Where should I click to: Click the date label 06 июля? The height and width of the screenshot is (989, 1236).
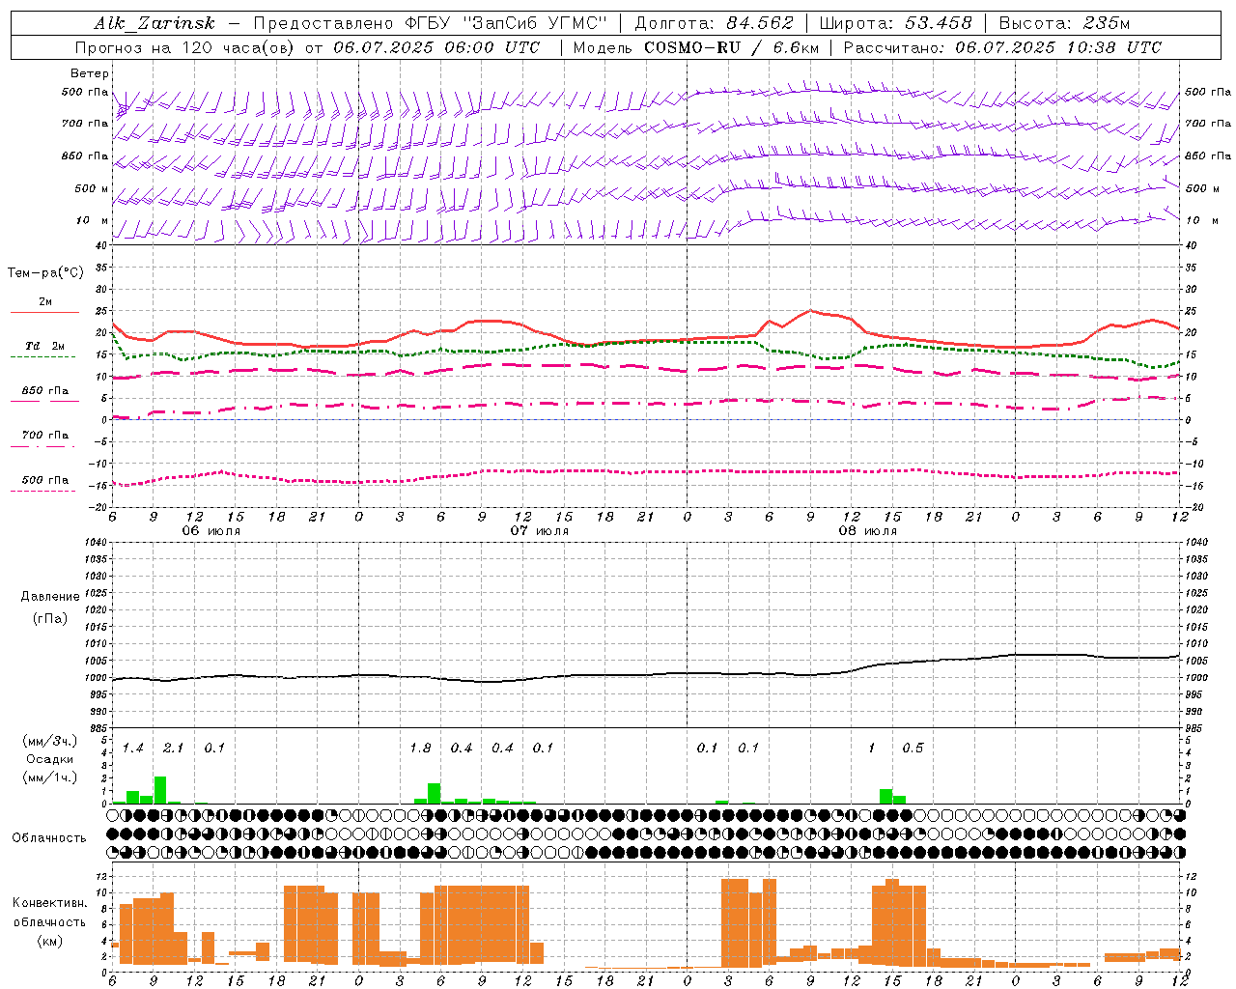point(211,531)
